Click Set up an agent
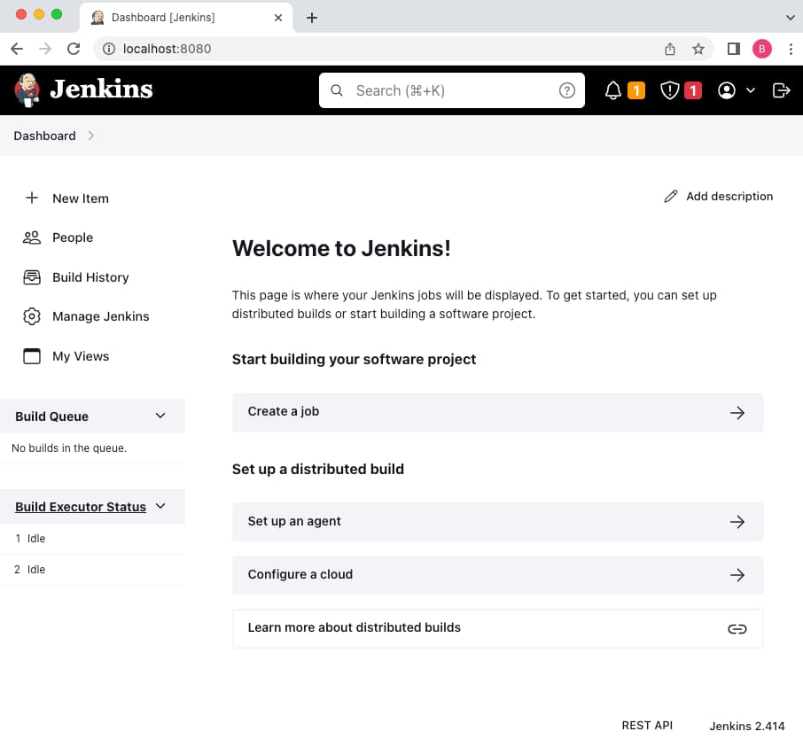Image resolution: width=803 pixels, height=747 pixels. 497,522
